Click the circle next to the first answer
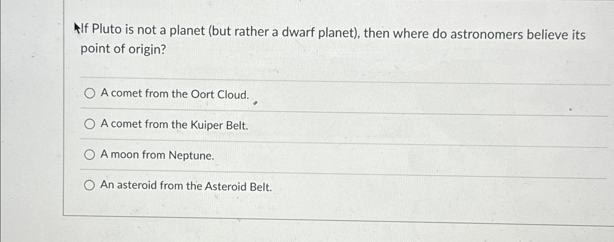Screen dimensions: 614x242 click(90, 94)
